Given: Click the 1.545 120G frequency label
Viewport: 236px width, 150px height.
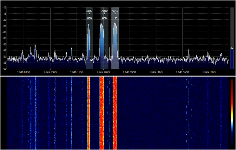Looking at the screenshot, I should [103, 72].
